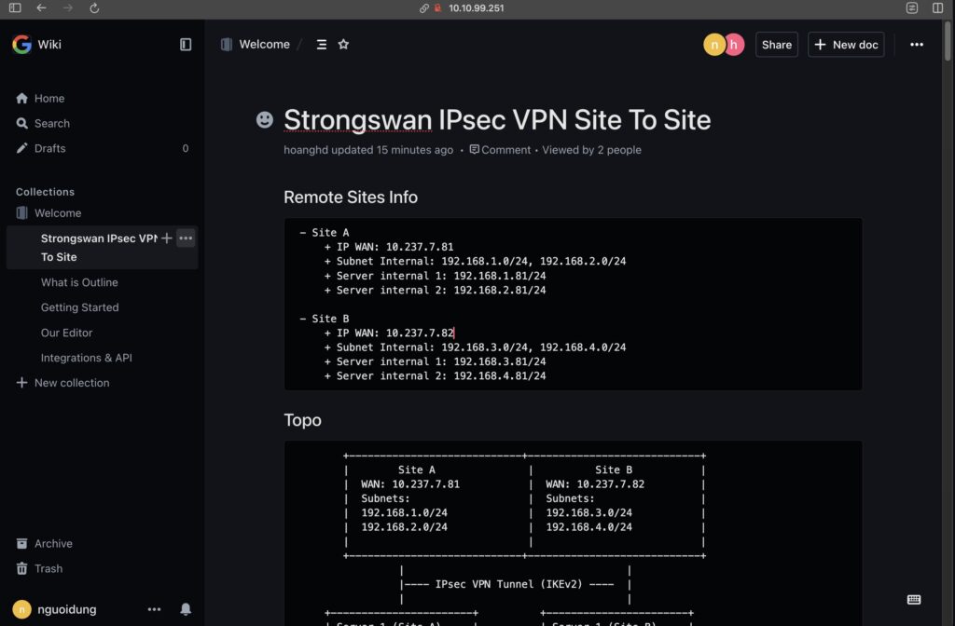Open nguoidung account menu
Screen dimensions: 955x626
point(55,609)
